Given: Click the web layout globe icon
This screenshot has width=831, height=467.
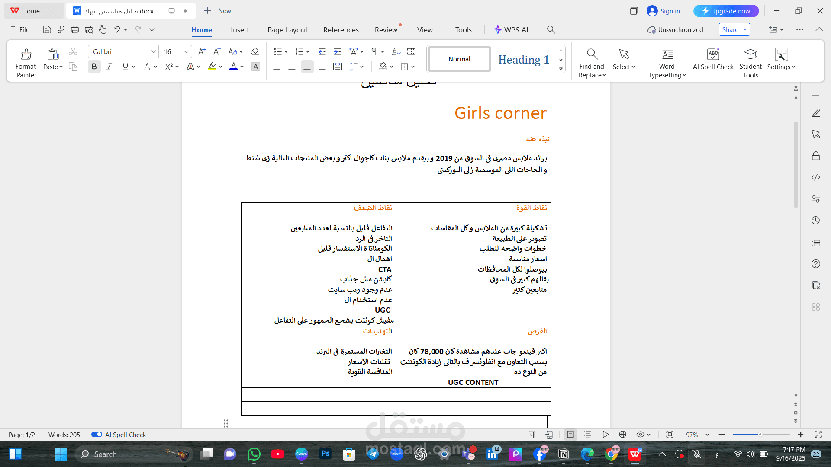Looking at the screenshot, I should pos(623,435).
